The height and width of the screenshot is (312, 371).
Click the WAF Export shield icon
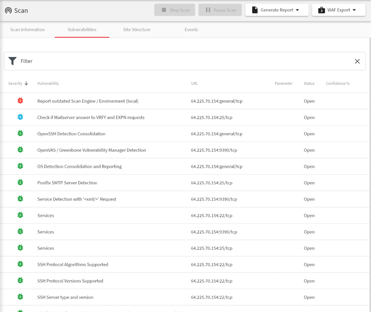pos(321,10)
